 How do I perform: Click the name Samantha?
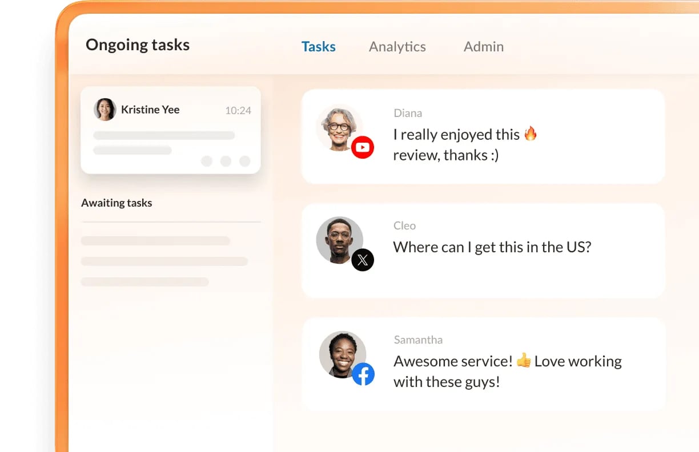pos(418,340)
